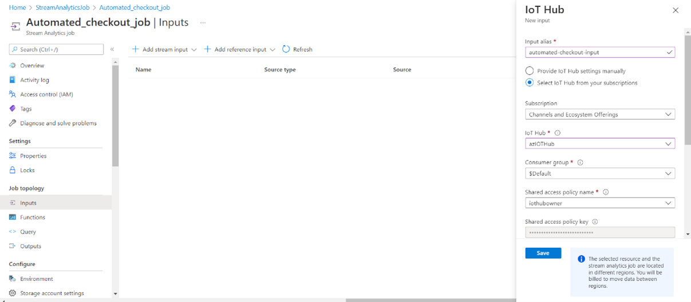Click the Diagnose and solve problems wrench icon

coord(13,123)
